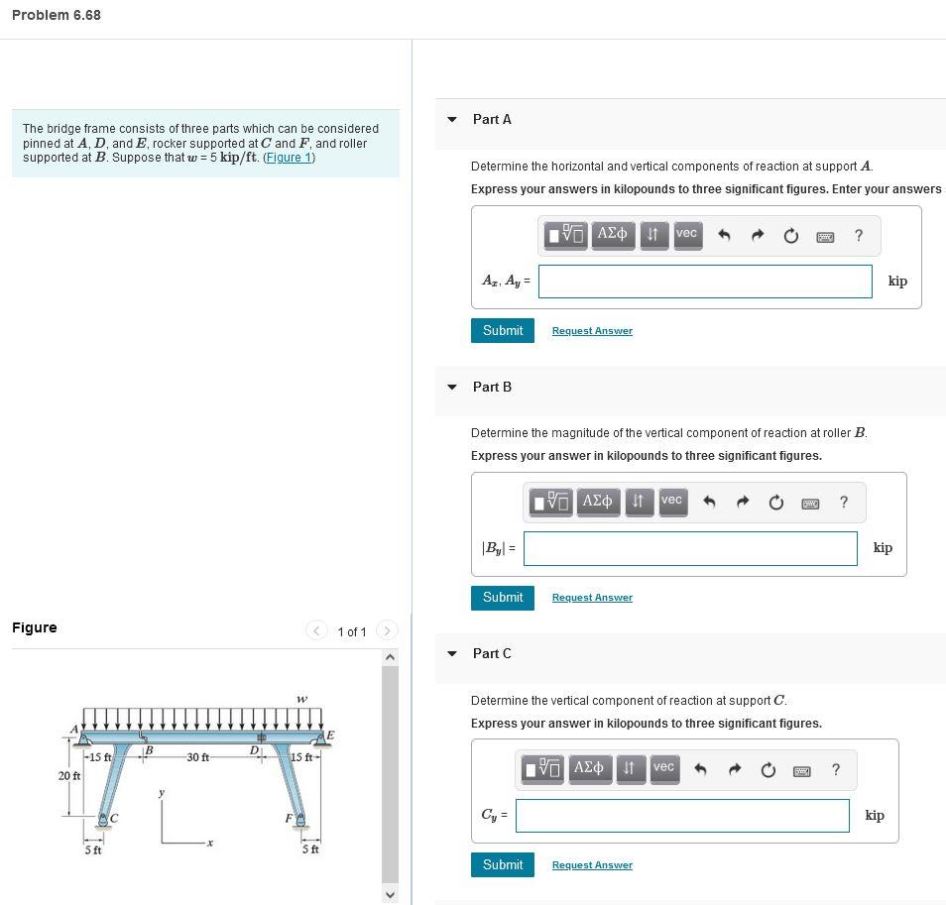The image size is (946, 905).
Task: Click subscript/superscript arrows icon in Part A
Action: tap(652, 235)
